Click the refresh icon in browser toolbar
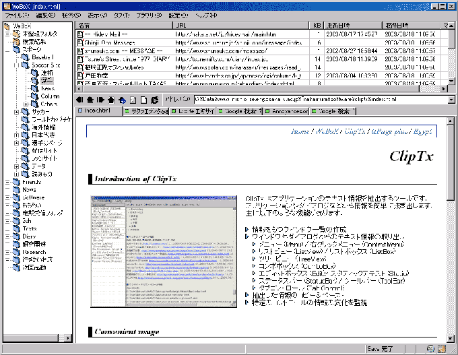This screenshot has width=458, height=355. [x=154, y=100]
